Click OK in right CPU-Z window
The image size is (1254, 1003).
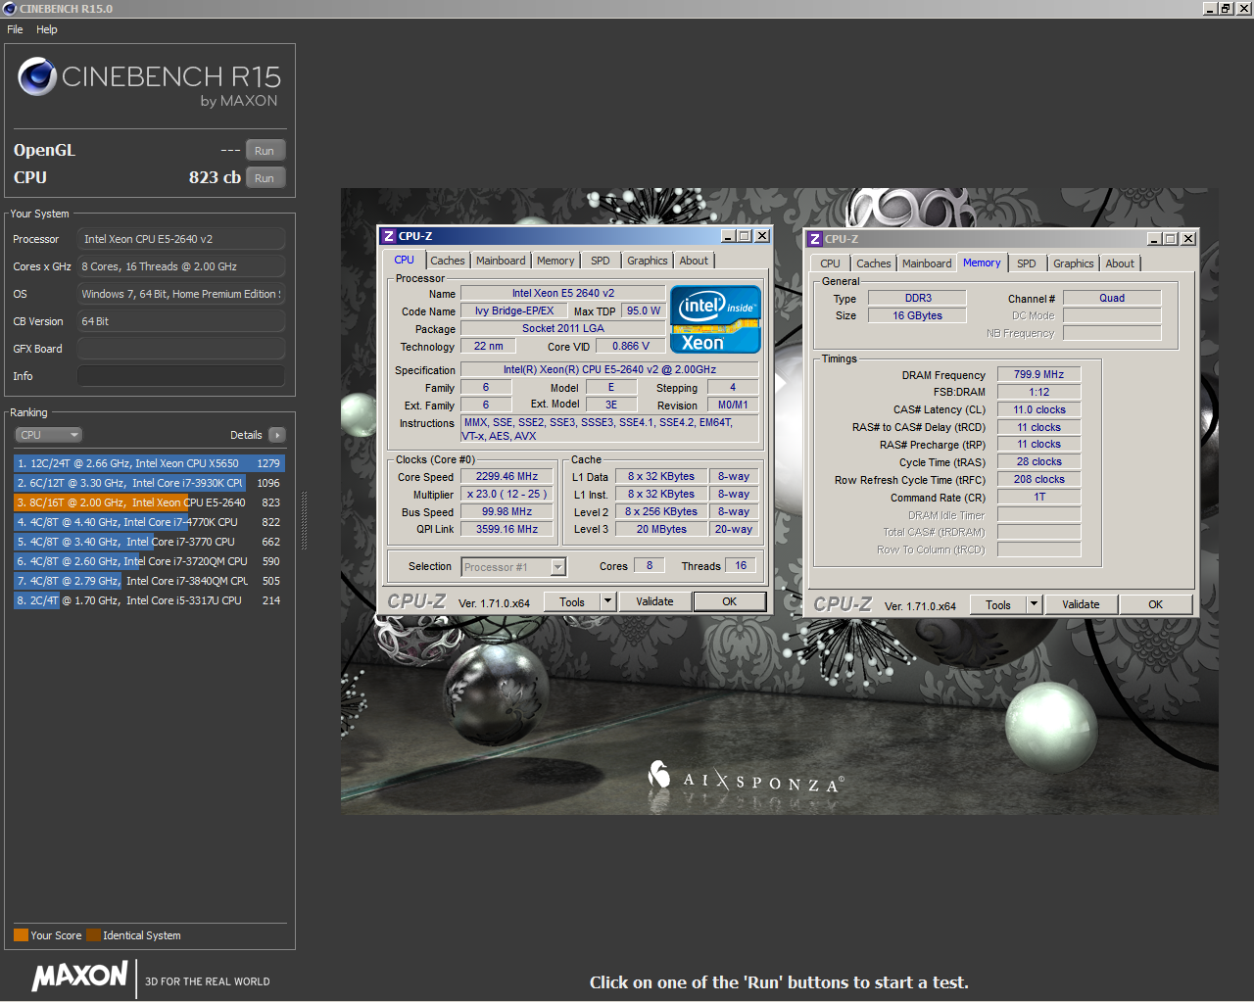click(1156, 604)
